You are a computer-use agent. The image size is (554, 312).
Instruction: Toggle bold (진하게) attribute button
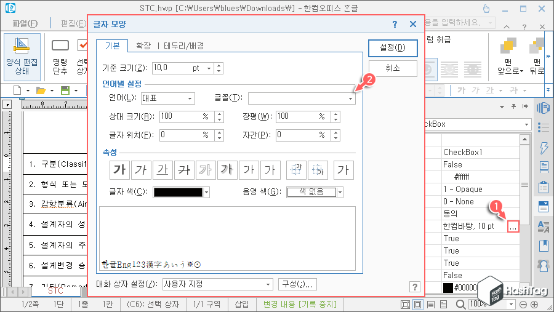click(119, 170)
